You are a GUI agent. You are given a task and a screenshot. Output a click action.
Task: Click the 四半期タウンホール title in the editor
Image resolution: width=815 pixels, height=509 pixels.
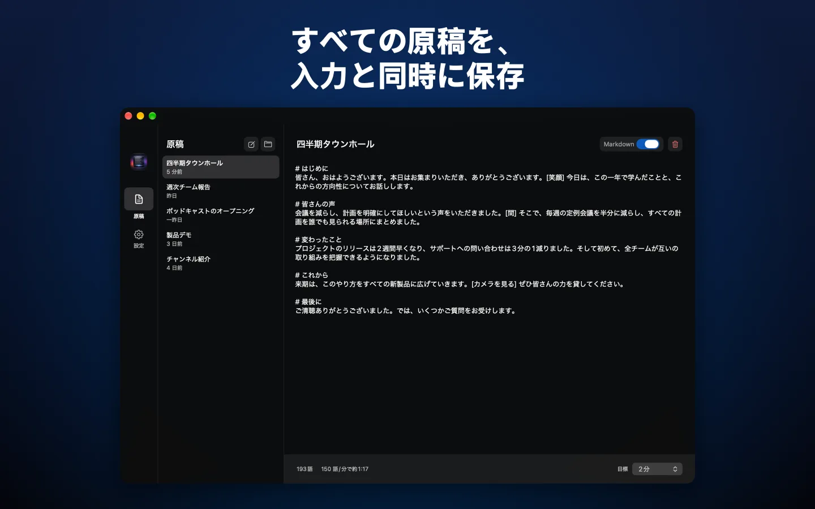(336, 144)
